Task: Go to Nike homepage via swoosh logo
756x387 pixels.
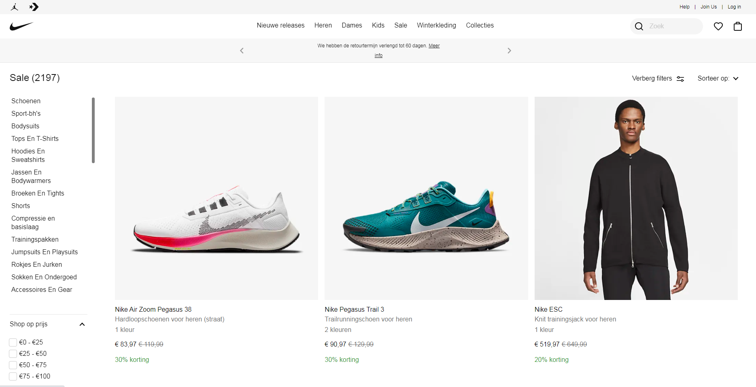Action: click(x=21, y=26)
